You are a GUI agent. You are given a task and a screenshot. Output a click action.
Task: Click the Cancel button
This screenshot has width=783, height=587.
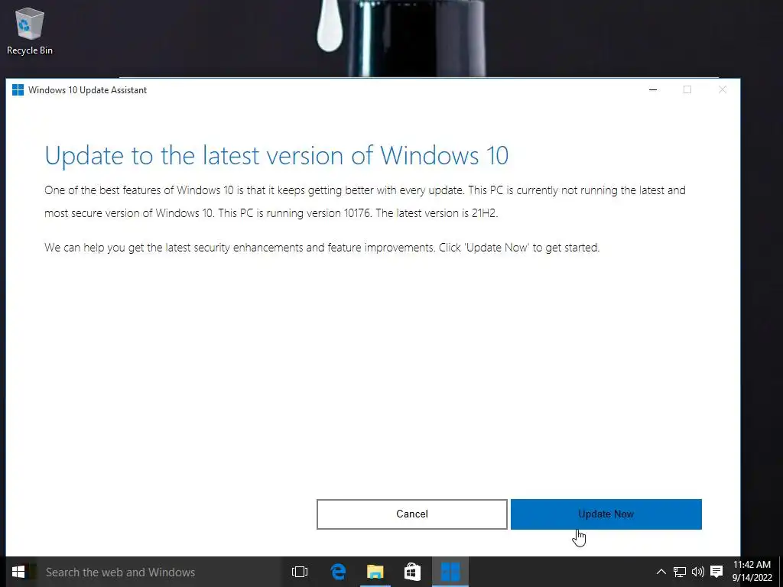(x=411, y=514)
